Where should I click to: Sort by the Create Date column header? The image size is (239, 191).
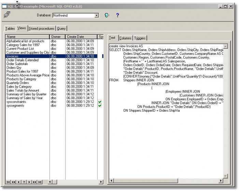click(81, 37)
